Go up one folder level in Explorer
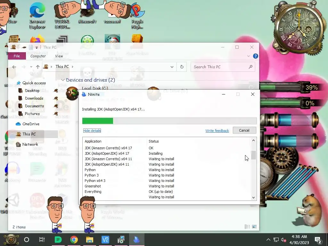Image resolution: width=328 pixels, height=246 pixels. coord(38,67)
